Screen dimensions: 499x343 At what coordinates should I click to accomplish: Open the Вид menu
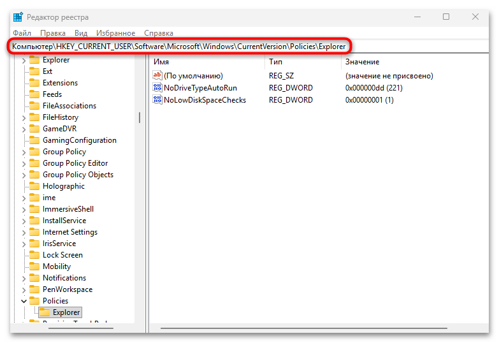click(81, 33)
